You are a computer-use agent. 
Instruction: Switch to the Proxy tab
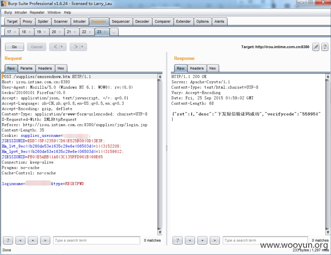pyautogui.click(x=28, y=22)
